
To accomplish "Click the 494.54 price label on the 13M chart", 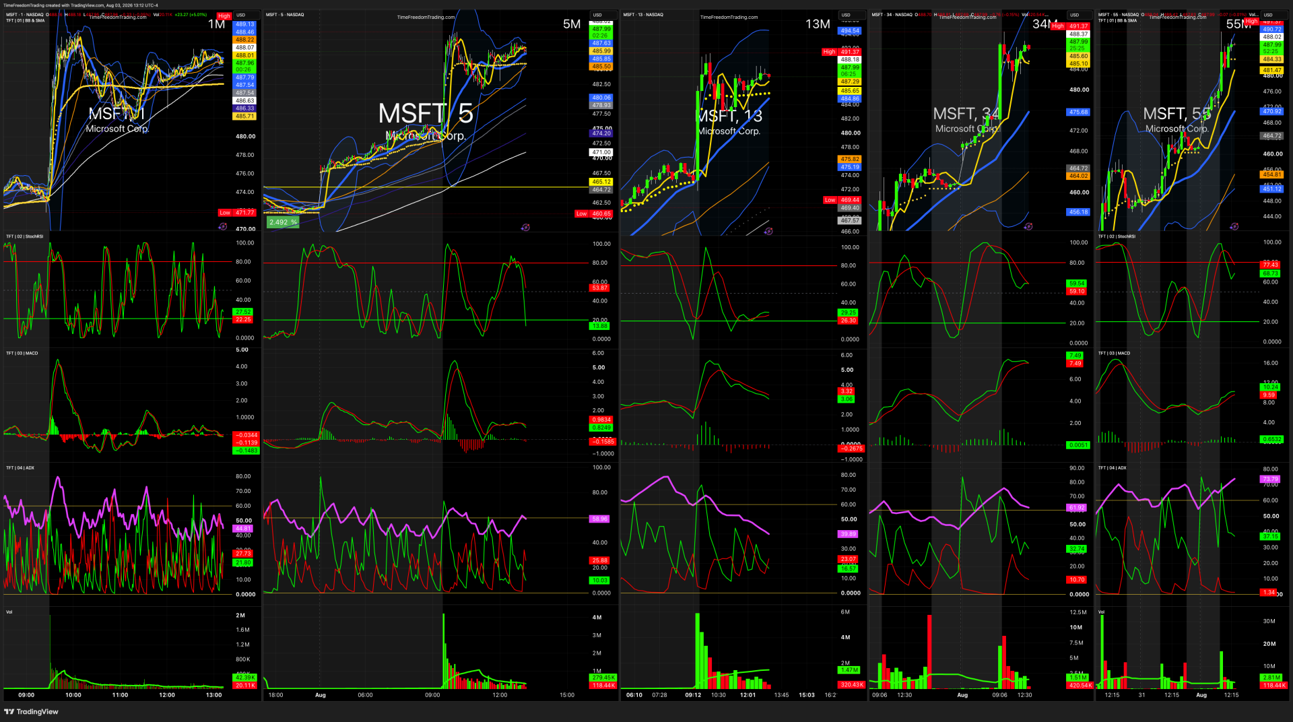I will point(850,31).
